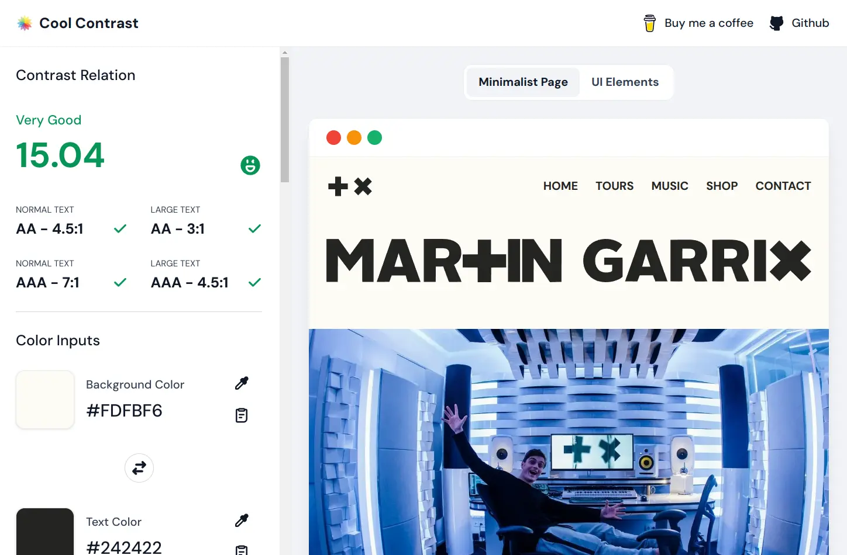The width and height of the screenshot is (847, 555).
Task: Click the AA - 4.5:1 normal text value
Action: [50, 229]
